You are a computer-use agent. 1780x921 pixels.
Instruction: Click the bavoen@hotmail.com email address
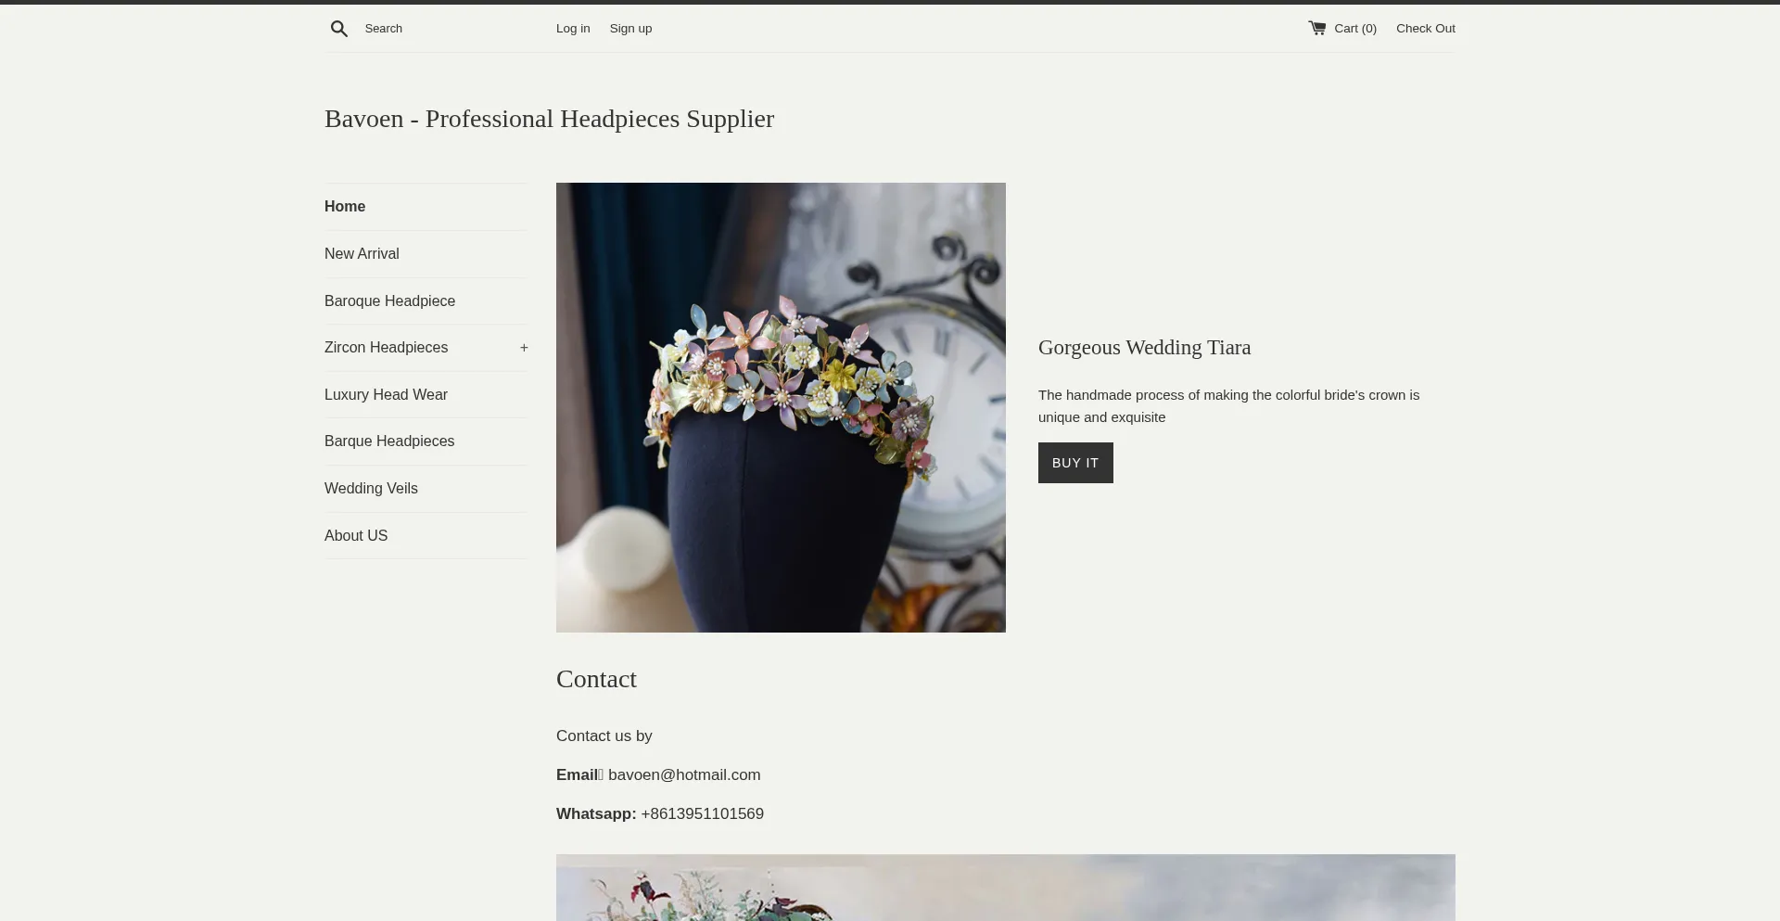(x=684, y=774)
